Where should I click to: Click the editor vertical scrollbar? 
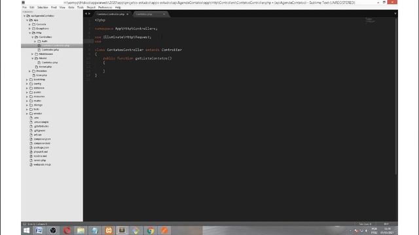[x=396, y=96]
